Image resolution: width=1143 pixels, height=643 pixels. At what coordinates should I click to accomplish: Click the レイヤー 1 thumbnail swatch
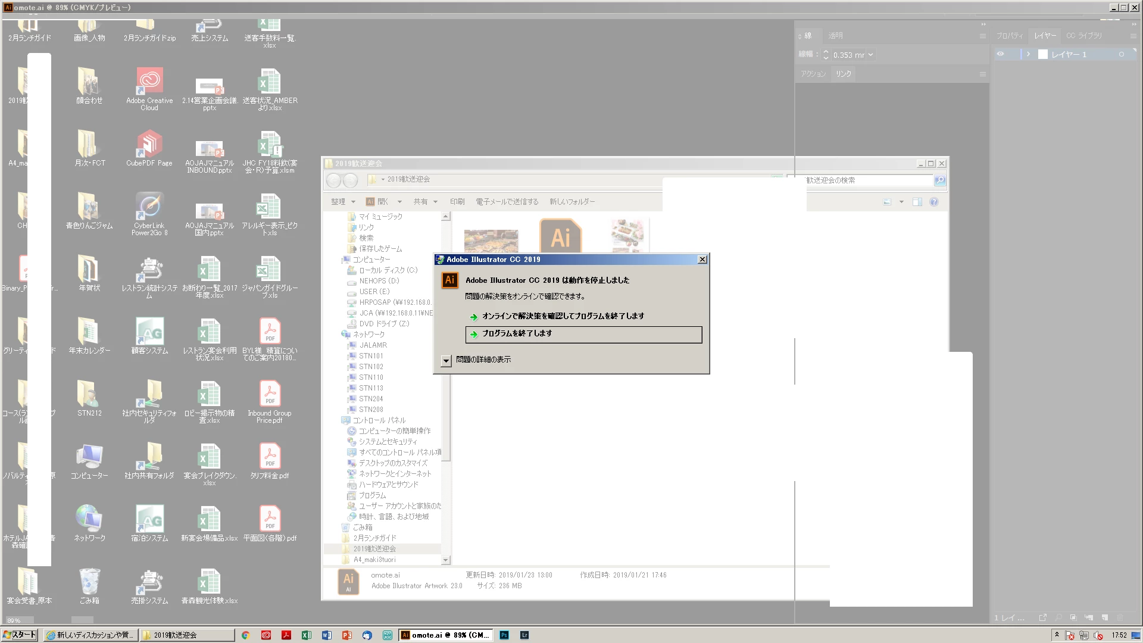(1043, 54)
